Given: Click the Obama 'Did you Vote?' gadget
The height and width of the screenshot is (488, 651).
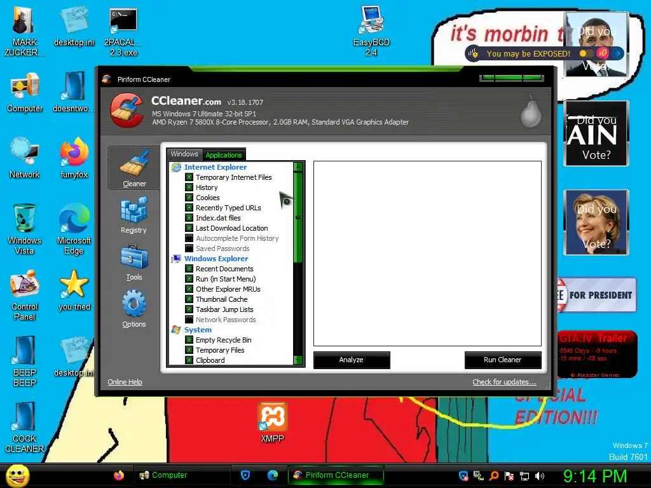Looking at the screenshot, I should pyautogui.click(x=596, y=44).
